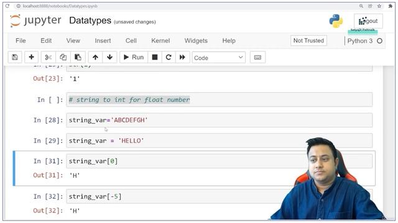Open the browser zoom magnifier icon
The width and height of the screenshot is (398, 223).
pos(361,6)
